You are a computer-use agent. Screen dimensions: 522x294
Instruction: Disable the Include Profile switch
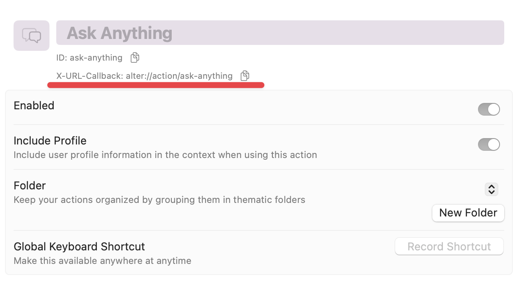[x=489, y=144]
